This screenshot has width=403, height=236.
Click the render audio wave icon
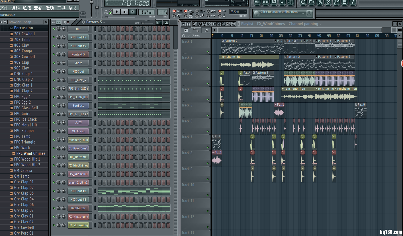point(328,3)
